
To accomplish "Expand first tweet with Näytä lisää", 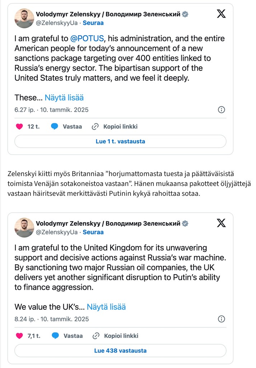I will (x=64, y=98).
